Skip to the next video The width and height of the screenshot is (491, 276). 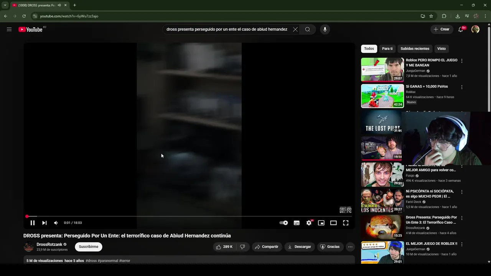click(44, 223)
